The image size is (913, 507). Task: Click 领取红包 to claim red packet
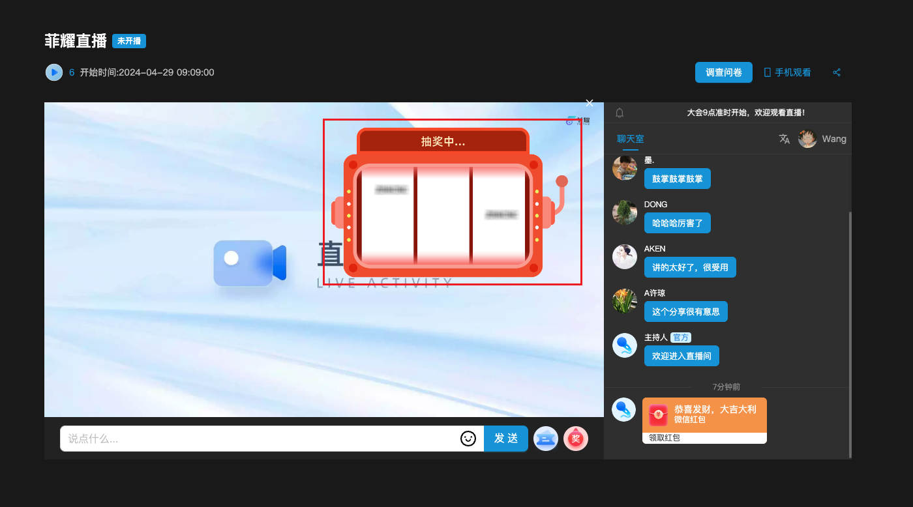pyautogui.click(x=664, y=438)
